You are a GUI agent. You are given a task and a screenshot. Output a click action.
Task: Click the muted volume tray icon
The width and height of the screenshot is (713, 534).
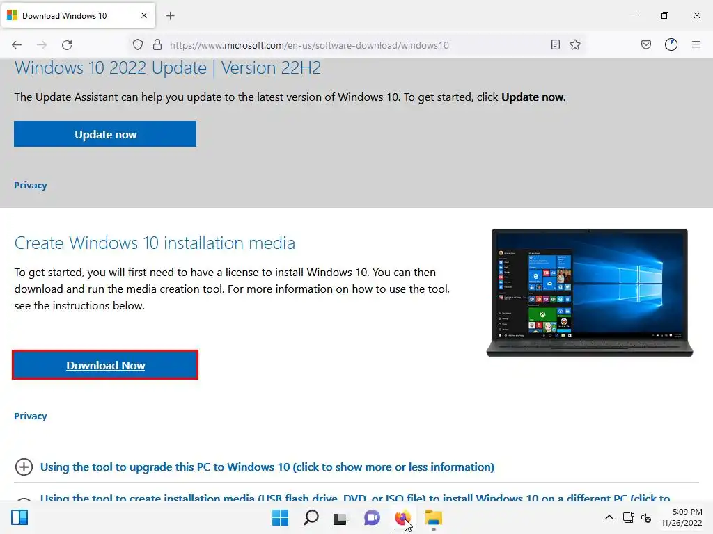pos(645,517)
